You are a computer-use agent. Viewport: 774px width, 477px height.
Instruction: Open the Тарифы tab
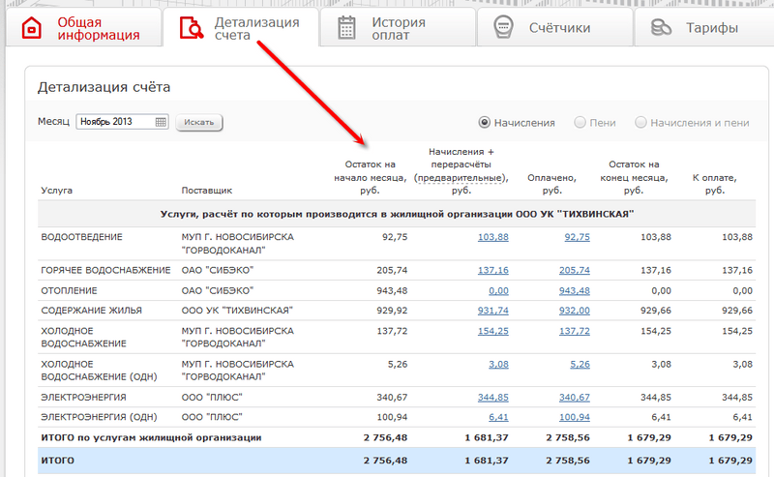712,29
